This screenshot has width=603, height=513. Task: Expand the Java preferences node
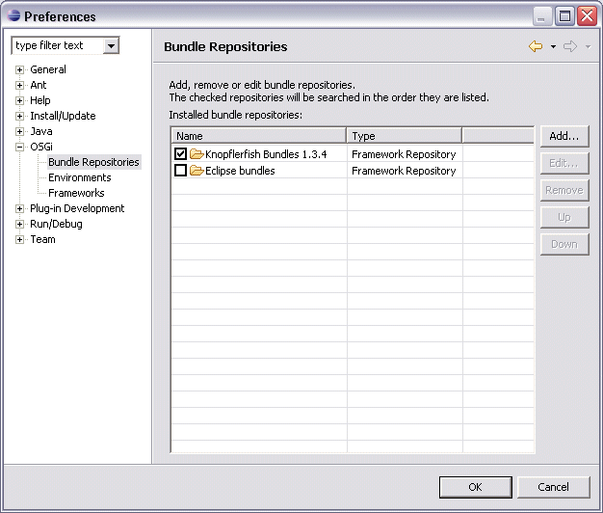(19, 131)
